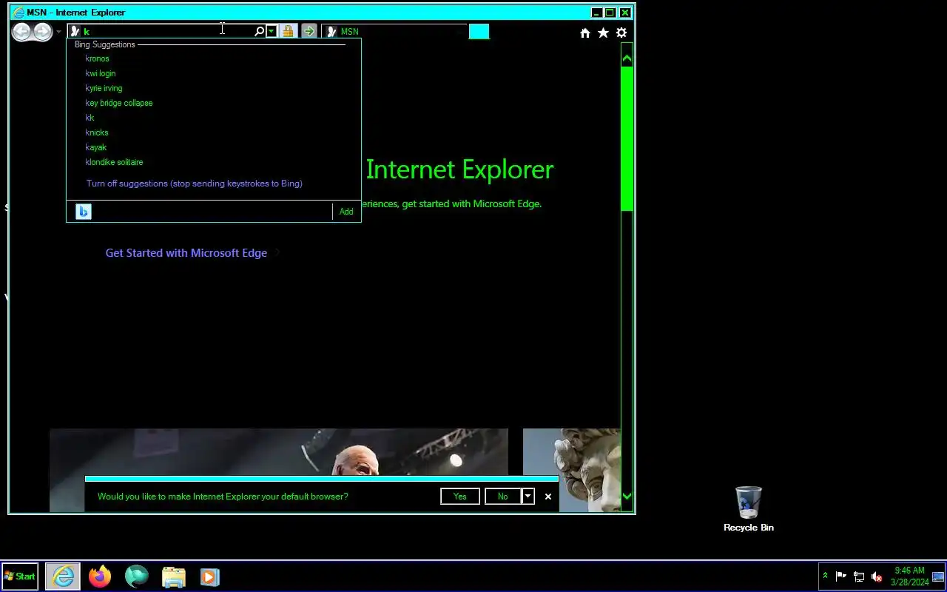Click the IE logo in the title bar
The height and width of the screenshot is (592, 947).
(x=18, y=13)
